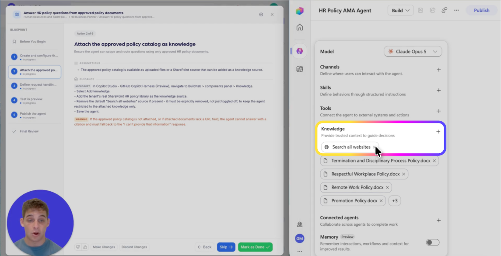Image resolution: width=501 pixels, height=256 pixels.
Task: Click the HR Policy AMA Agent title
Action: pyautogui.click(x=345, y=10)
